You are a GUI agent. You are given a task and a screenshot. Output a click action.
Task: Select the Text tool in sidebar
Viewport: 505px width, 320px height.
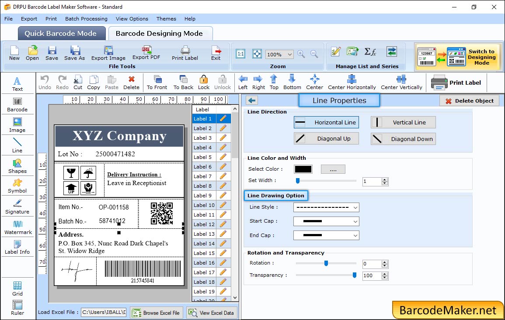(17, 84)
